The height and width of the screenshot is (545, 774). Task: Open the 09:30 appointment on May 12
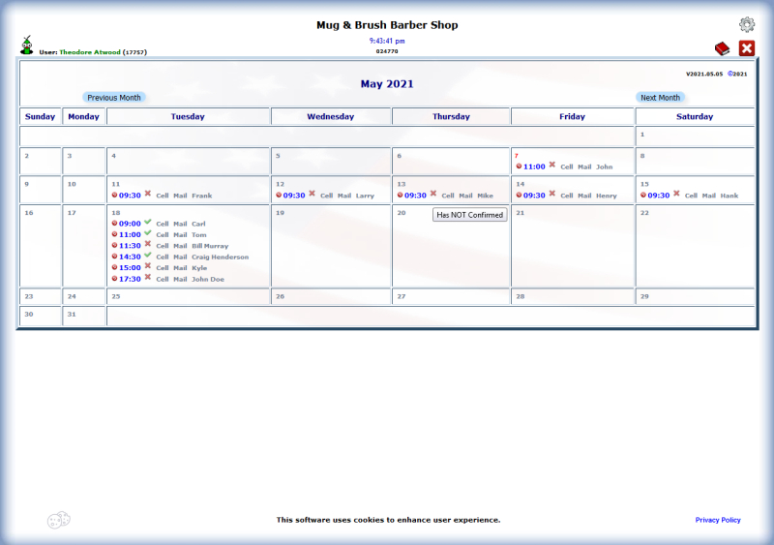[294, 196]
